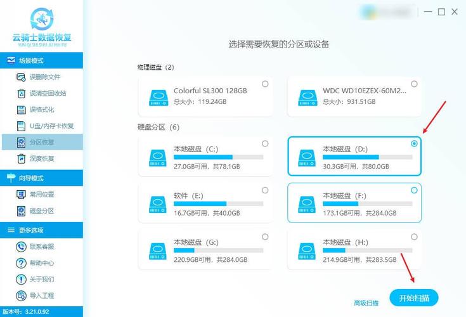
Task: Open 误清空回收站 recovery mode
Action: (x=42, y=93)
